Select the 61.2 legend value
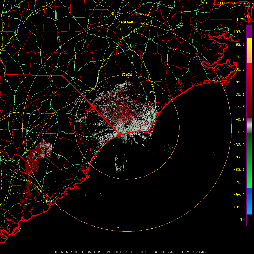 coord(240,69)
